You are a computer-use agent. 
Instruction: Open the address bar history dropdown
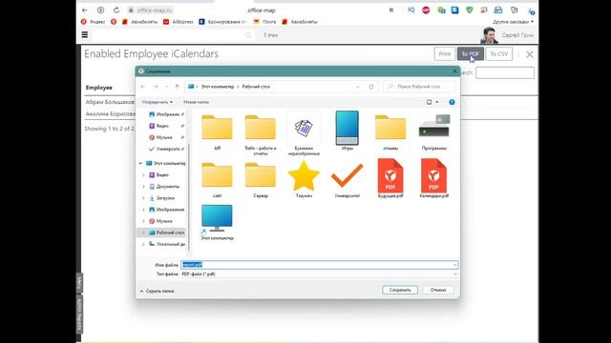(358, 87)
